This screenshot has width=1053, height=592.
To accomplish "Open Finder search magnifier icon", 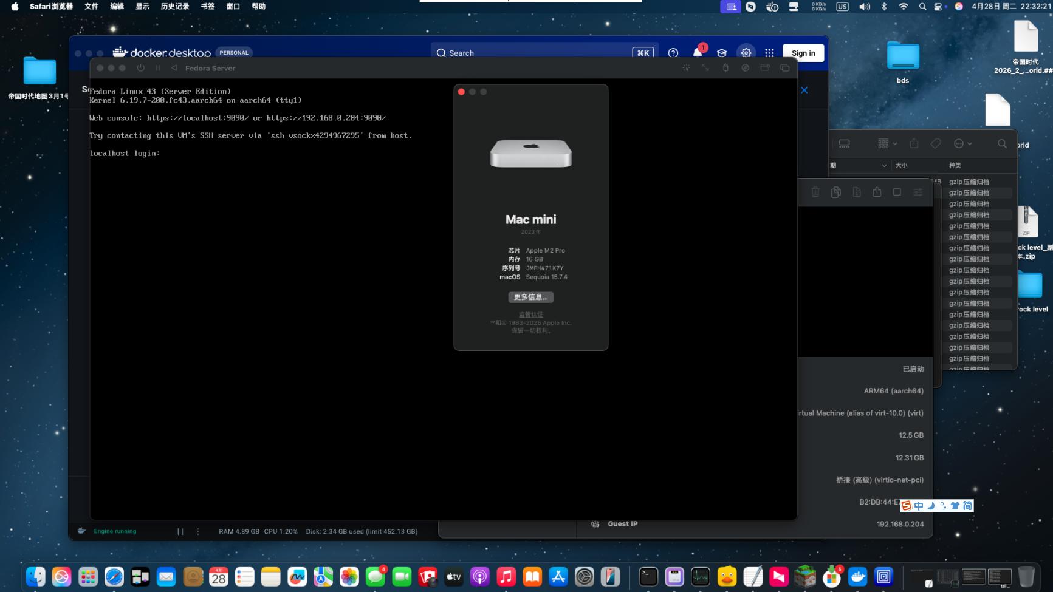I will tap(1002, 144).
